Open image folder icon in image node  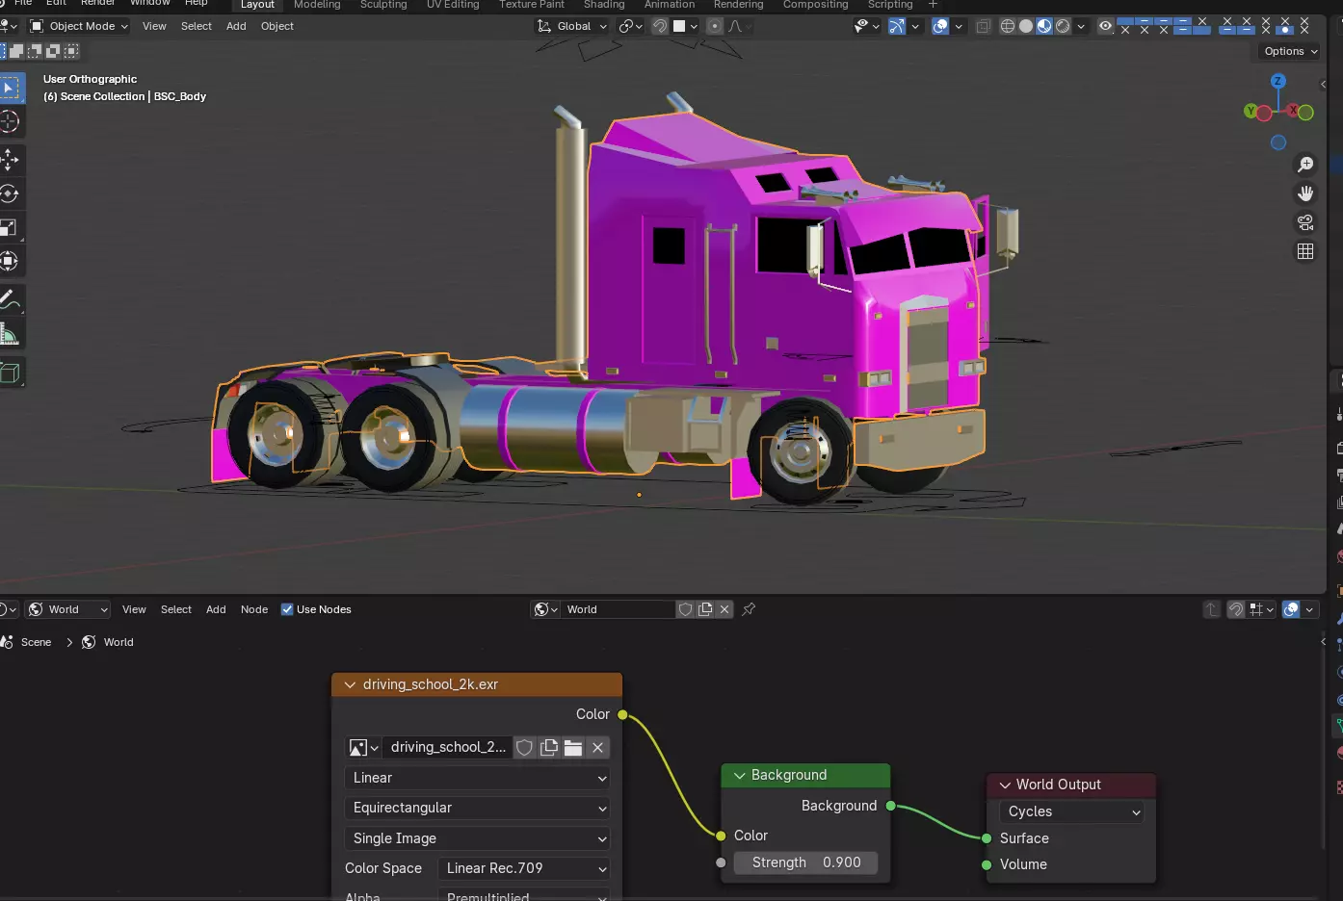(573, 747)
